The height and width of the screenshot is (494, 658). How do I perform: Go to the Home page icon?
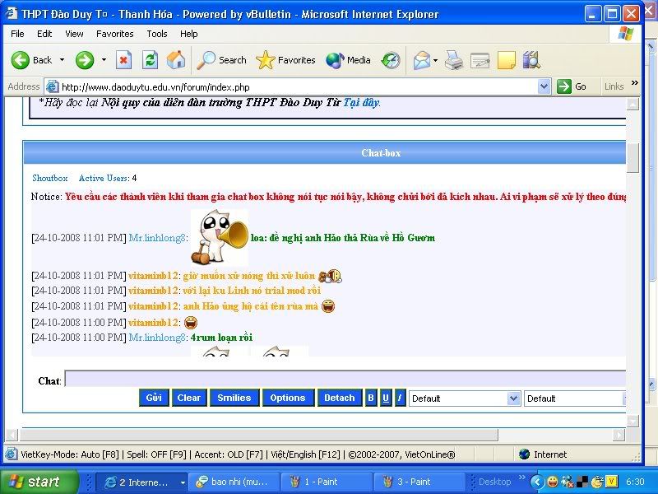(x=176, y=60)
